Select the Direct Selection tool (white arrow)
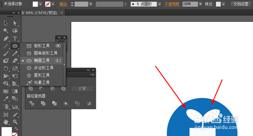Image resolution: width=253 pixels, height=136 pixels. [15, 23]
